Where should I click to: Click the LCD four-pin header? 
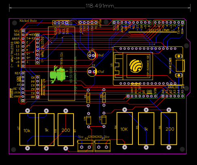[x=61, y=23]
